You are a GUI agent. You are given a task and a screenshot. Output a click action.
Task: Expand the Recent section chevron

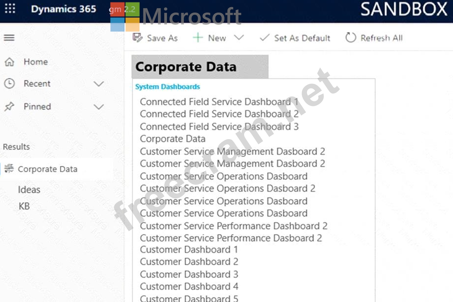pos(99,83)
